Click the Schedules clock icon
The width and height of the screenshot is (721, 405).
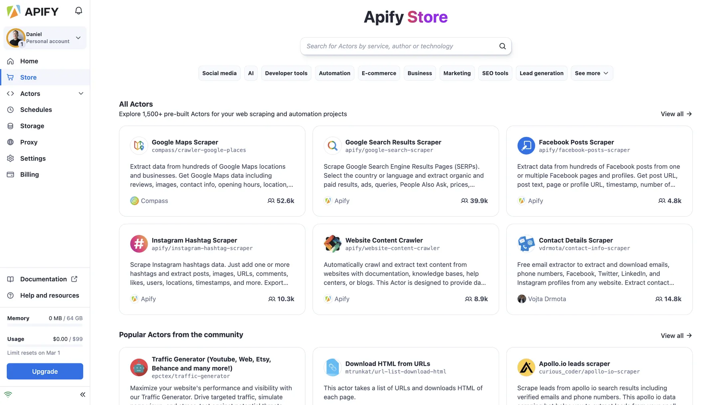pos(10,110)
